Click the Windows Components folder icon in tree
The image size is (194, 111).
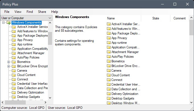(x=9, y=23)
